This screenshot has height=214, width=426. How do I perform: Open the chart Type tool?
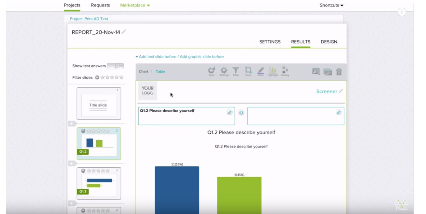tap(211, 71)
